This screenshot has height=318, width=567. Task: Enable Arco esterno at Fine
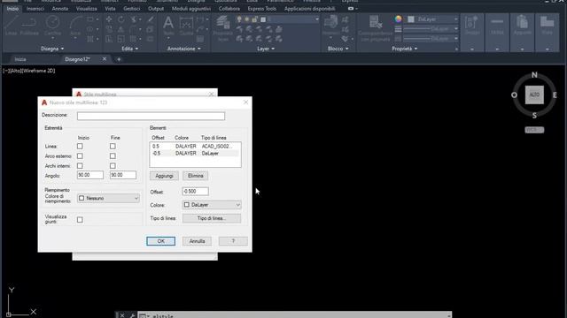click(x=113, y=156)
